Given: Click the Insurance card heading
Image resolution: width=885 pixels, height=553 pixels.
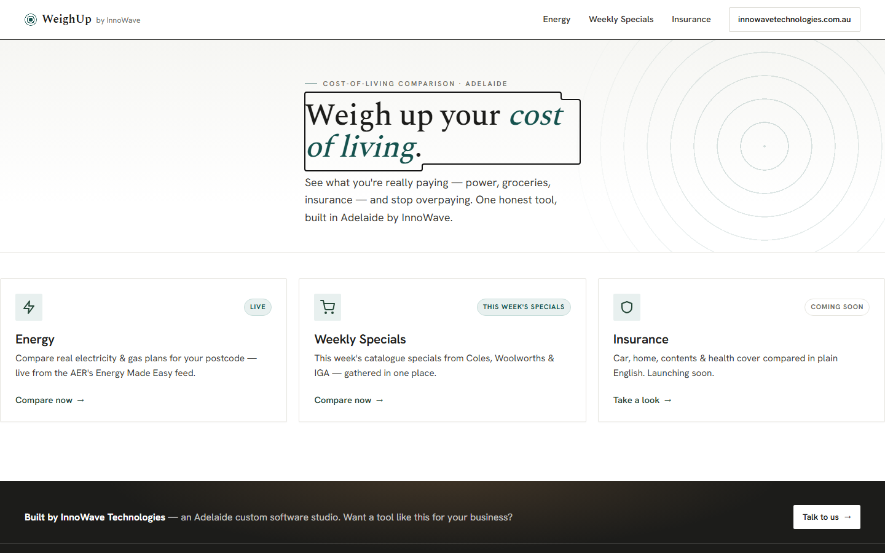Looking at the screenshot, I should 641,339.
